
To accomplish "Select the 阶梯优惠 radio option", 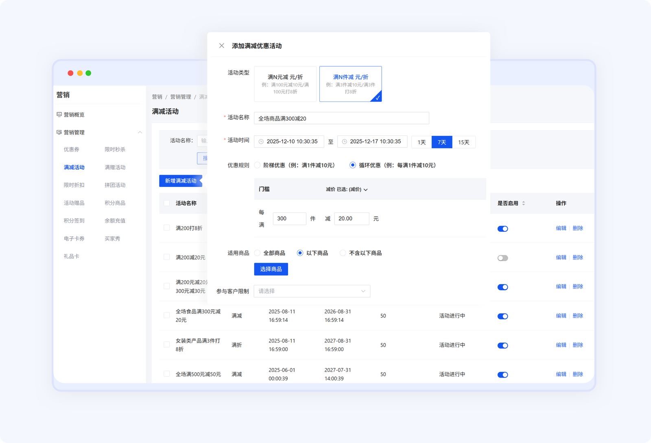I will coord(257,165).
